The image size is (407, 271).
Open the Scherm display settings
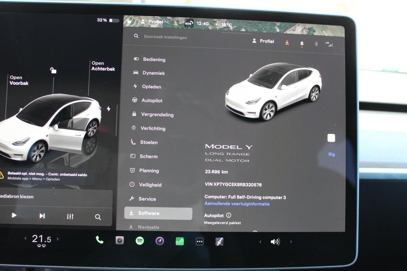point(148,156)
